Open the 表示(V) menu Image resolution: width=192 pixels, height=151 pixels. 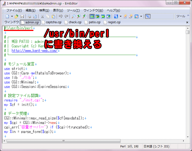click(58, 10)
